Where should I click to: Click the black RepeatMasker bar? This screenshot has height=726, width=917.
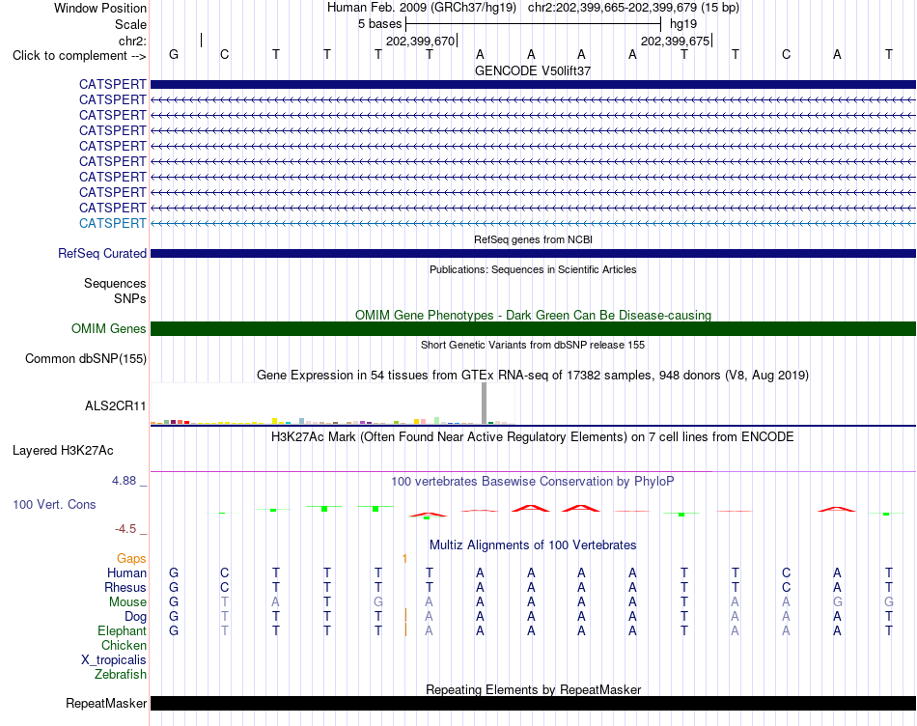(x=533, y=703)
